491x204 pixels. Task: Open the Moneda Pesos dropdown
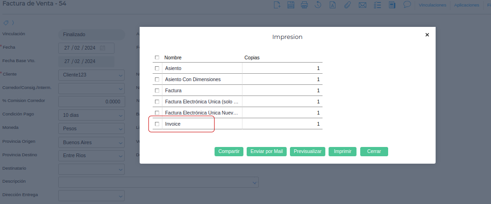click(120, 128)
